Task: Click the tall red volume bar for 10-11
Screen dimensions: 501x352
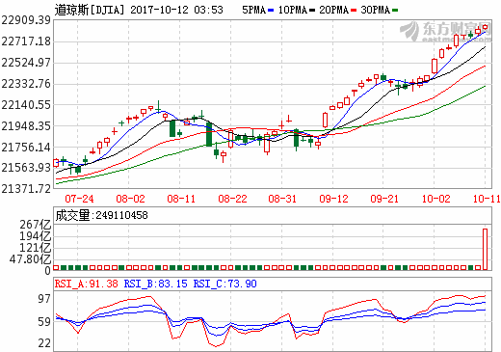Action: 485,250
